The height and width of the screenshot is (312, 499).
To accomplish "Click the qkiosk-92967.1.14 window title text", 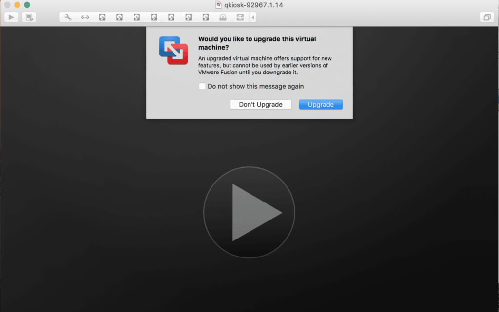I will pos(253,5).
